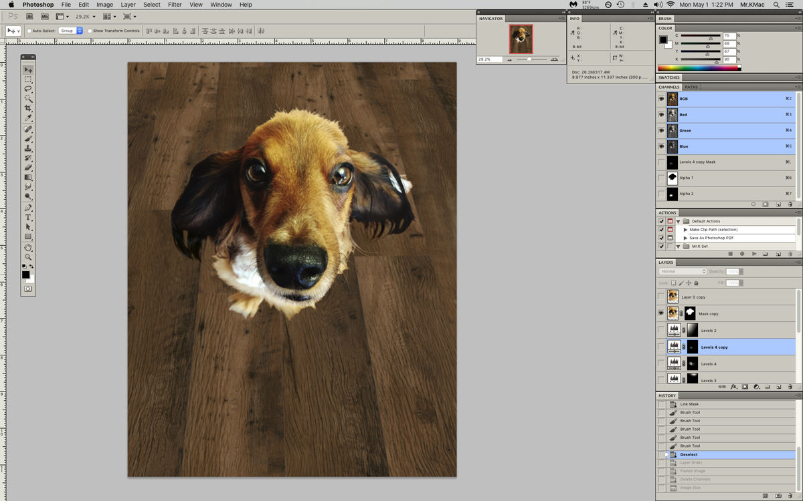Collapse the Default Actions folder

click(x=678, y=221)
